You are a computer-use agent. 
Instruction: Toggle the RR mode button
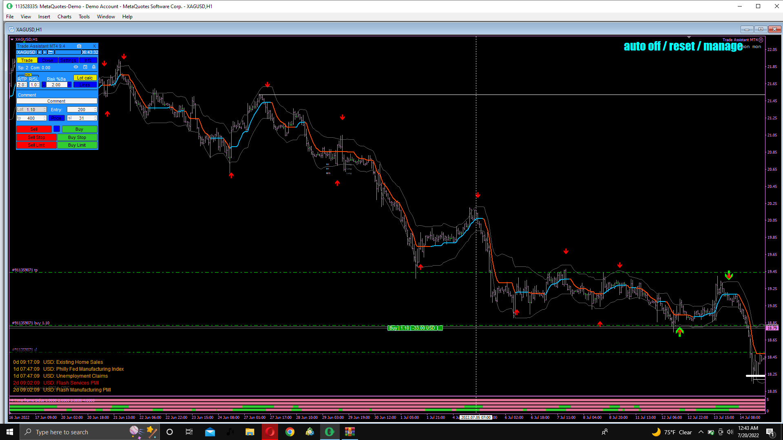coord(28,75)
